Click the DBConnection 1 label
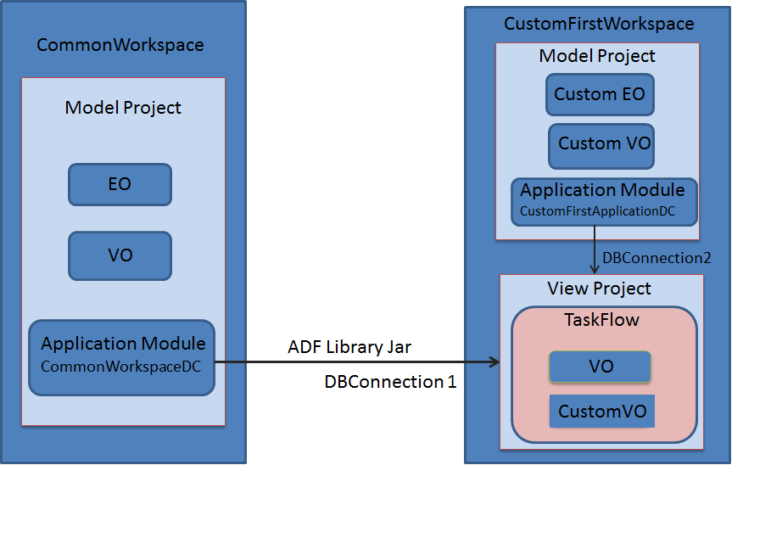Screen dimensions: 771x538 point(390,382)
